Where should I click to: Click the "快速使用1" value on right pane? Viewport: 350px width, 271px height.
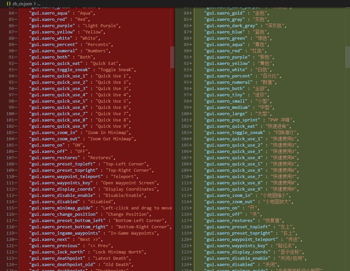(x=283, y=139)
